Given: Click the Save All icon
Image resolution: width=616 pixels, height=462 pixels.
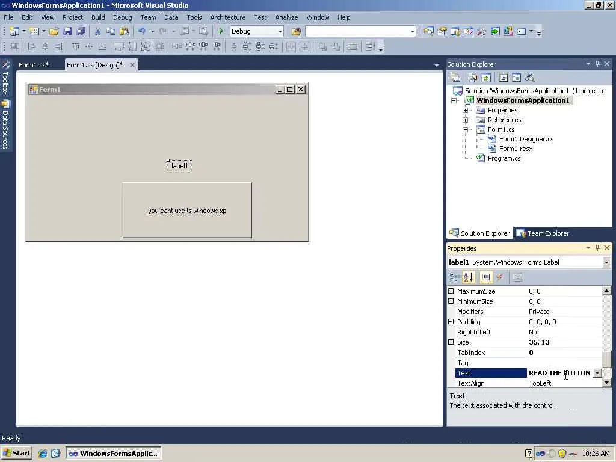Looking at the screenshot, I should click(81, 31).
